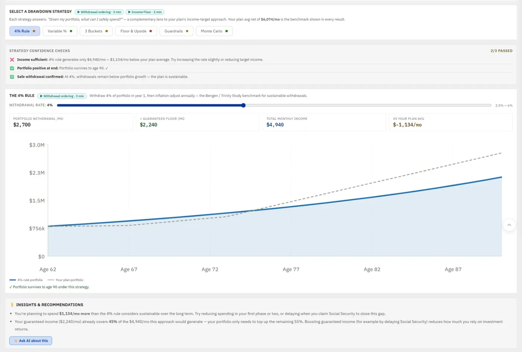Viewport: 522px width, 352px height.
Task: Click the Portfolio Withdrawal $2,700 value
Action: (22, 125)
